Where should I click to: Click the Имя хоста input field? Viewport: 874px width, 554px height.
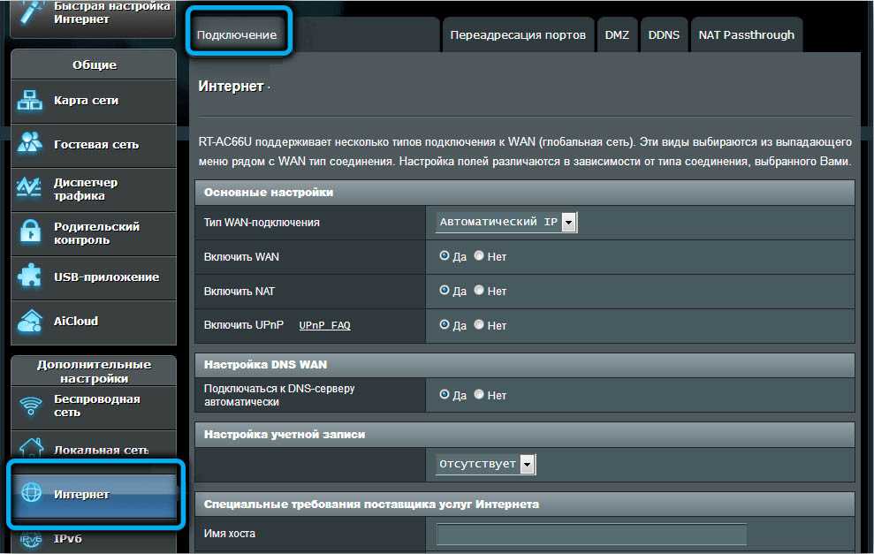(591, 534)
